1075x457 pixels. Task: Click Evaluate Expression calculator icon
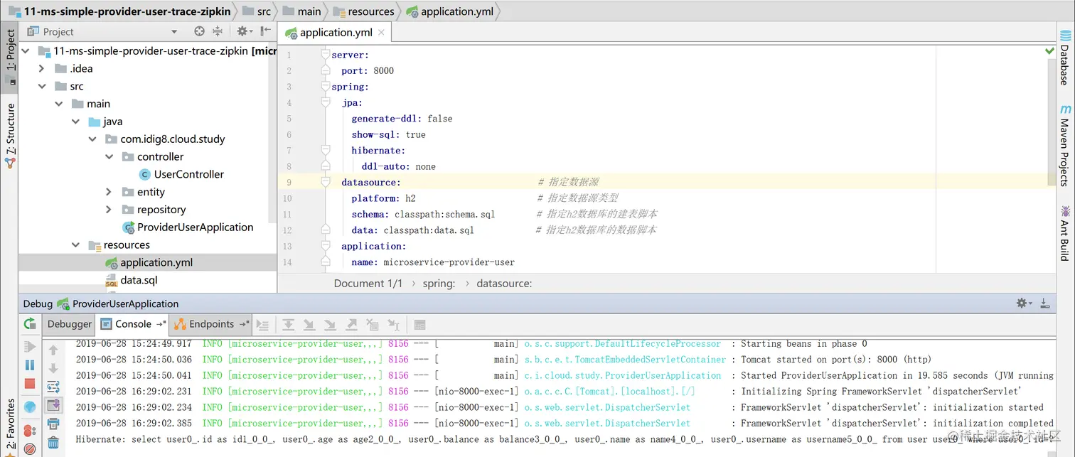point(419,325)
